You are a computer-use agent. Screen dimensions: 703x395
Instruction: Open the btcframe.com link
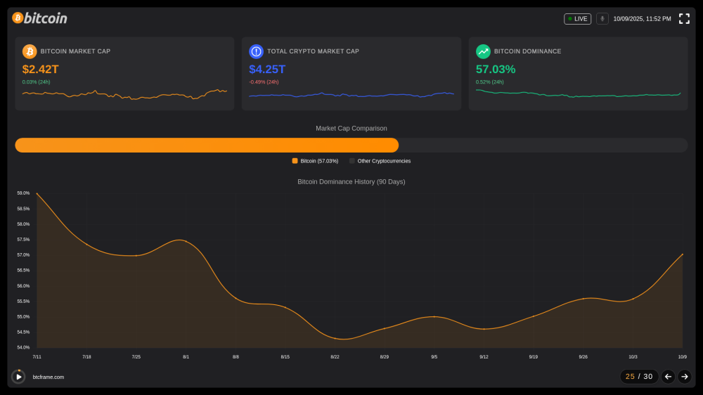pos(49,377)
